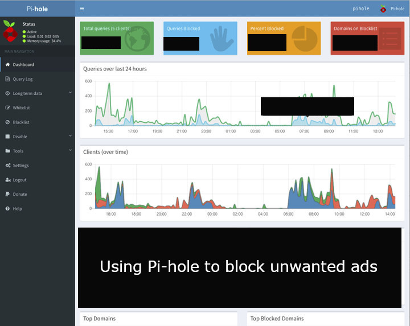Open the Whitelist page

(x=38, y=108)
